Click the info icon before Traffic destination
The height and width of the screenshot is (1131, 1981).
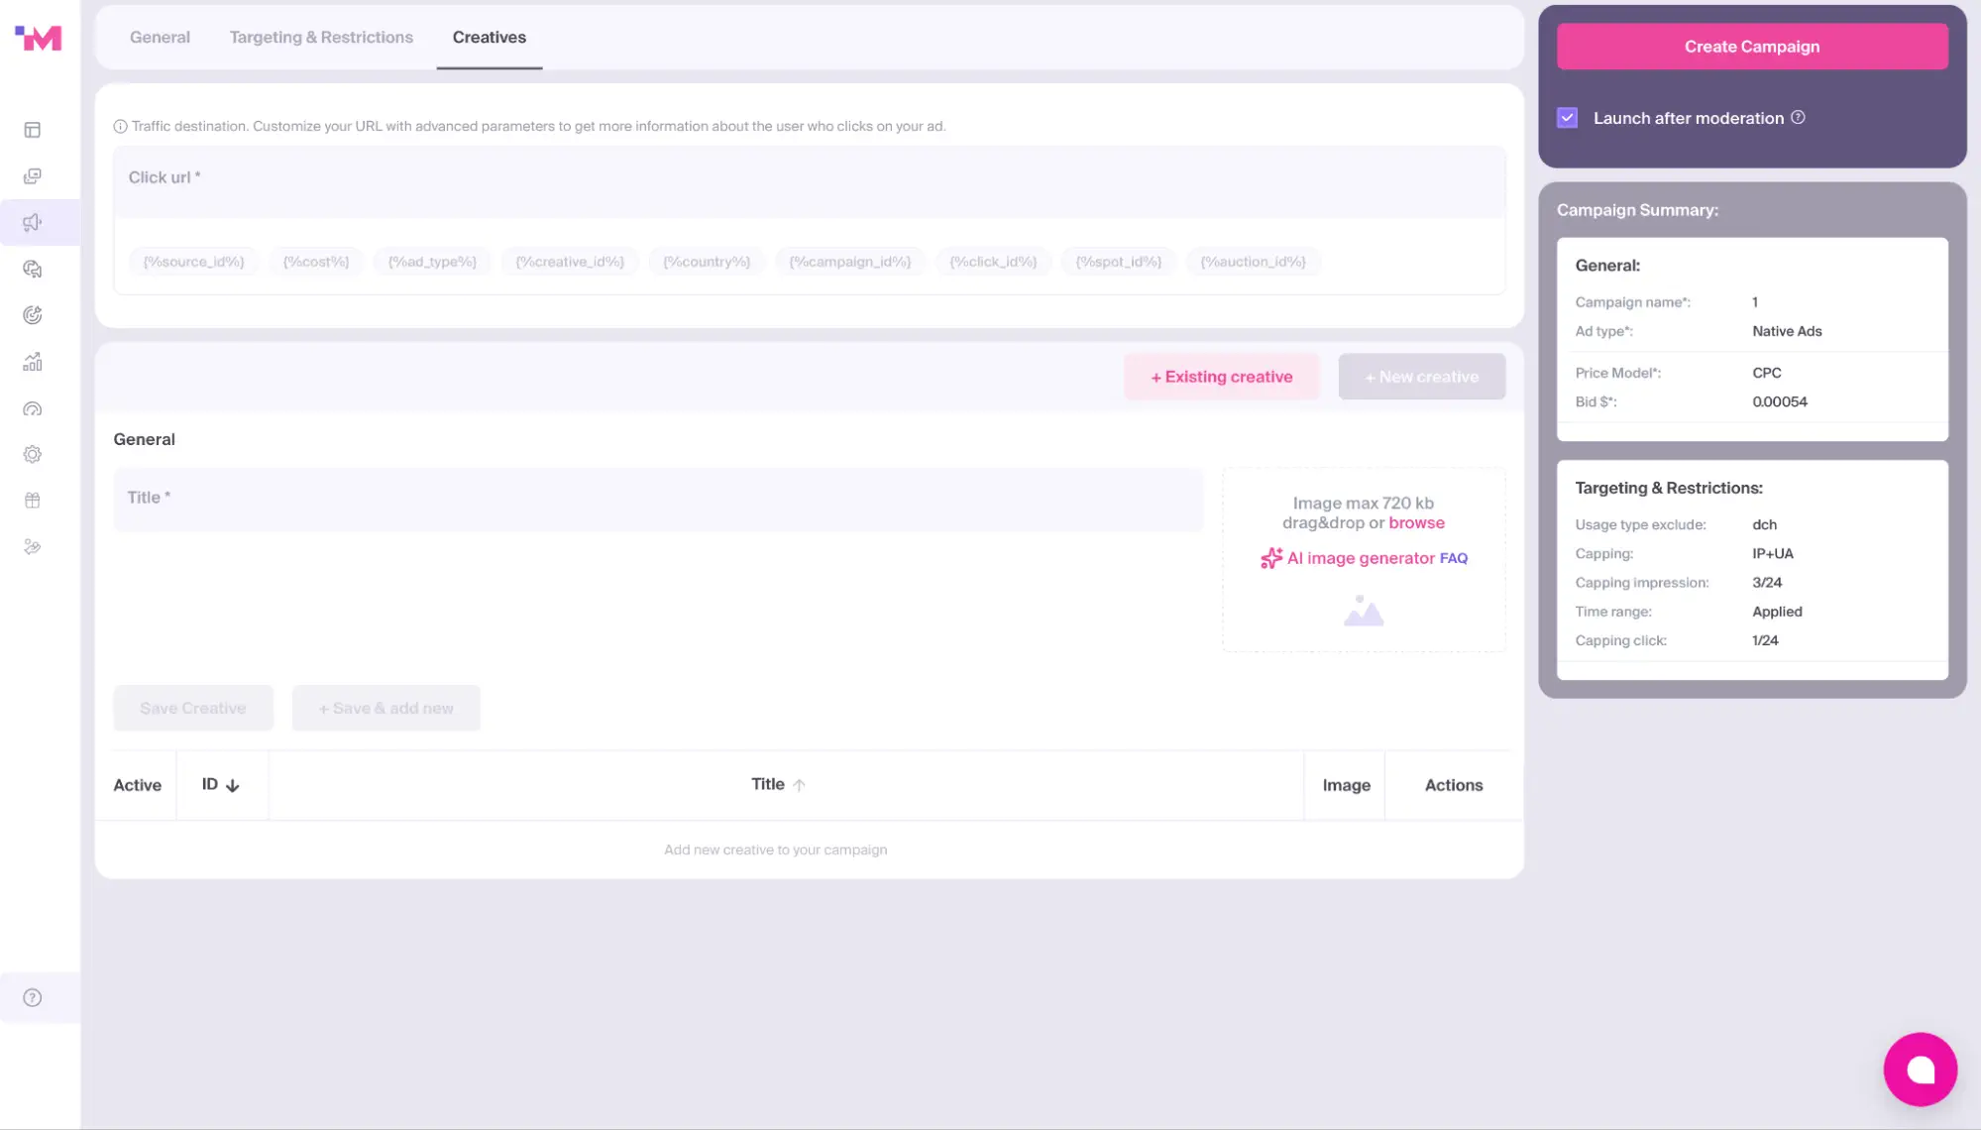[120, 126]
